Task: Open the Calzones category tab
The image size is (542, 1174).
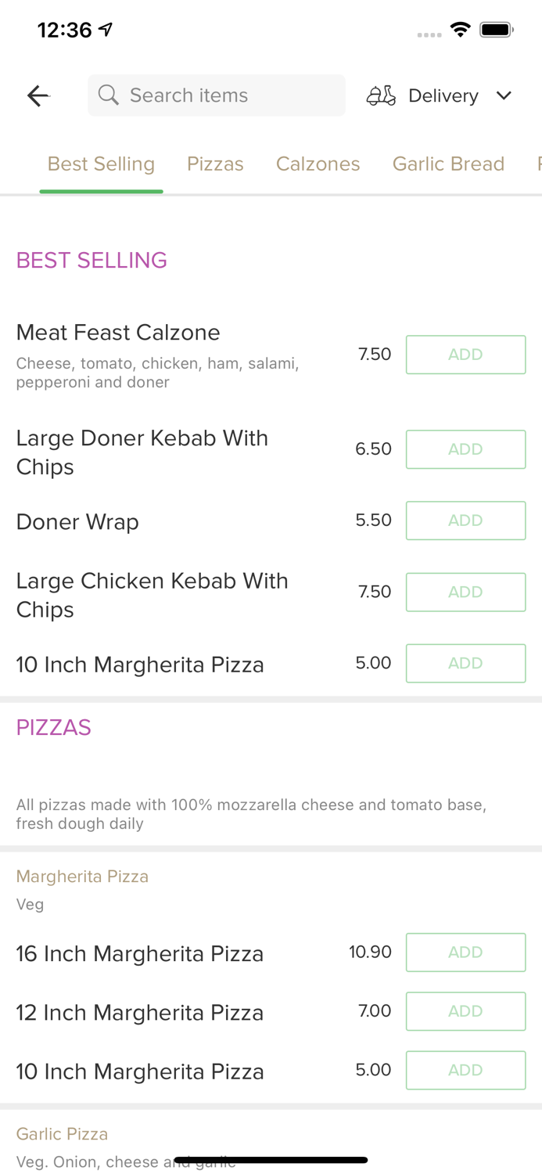Action: (318, 164)
